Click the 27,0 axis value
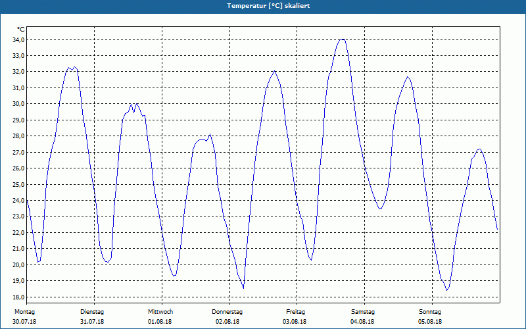This screenshot has width=526, height=329. tap(18, 153)
